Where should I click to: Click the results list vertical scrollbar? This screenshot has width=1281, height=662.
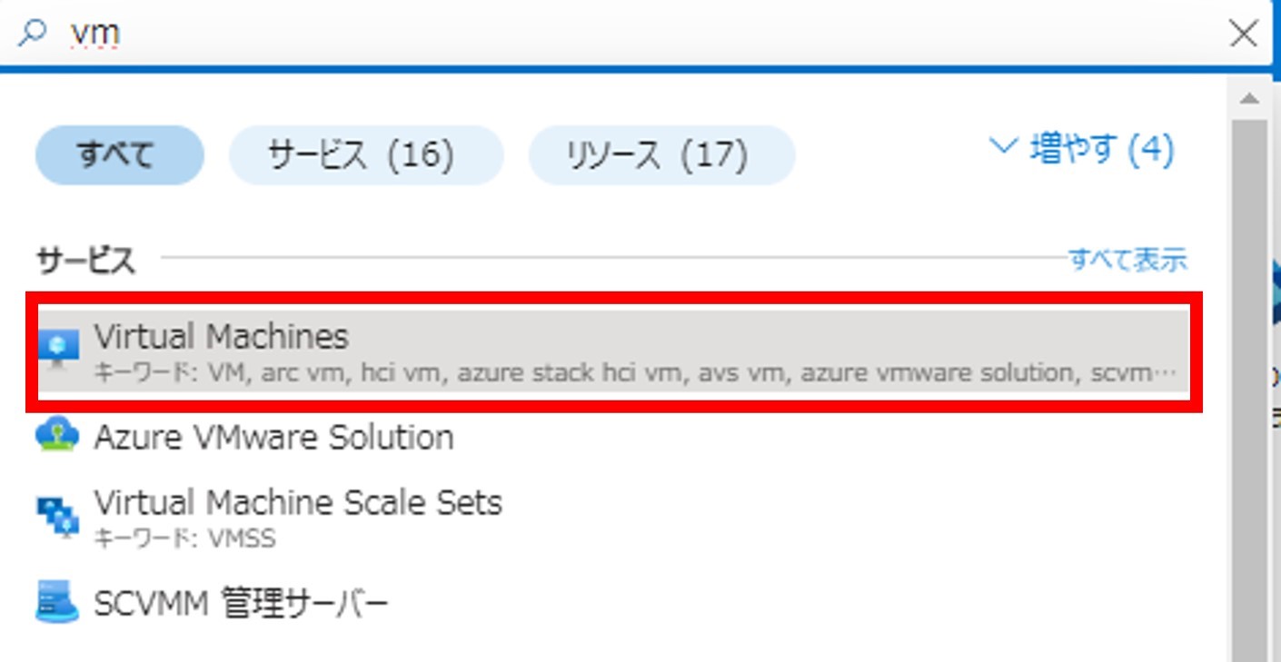[1249, 363]
